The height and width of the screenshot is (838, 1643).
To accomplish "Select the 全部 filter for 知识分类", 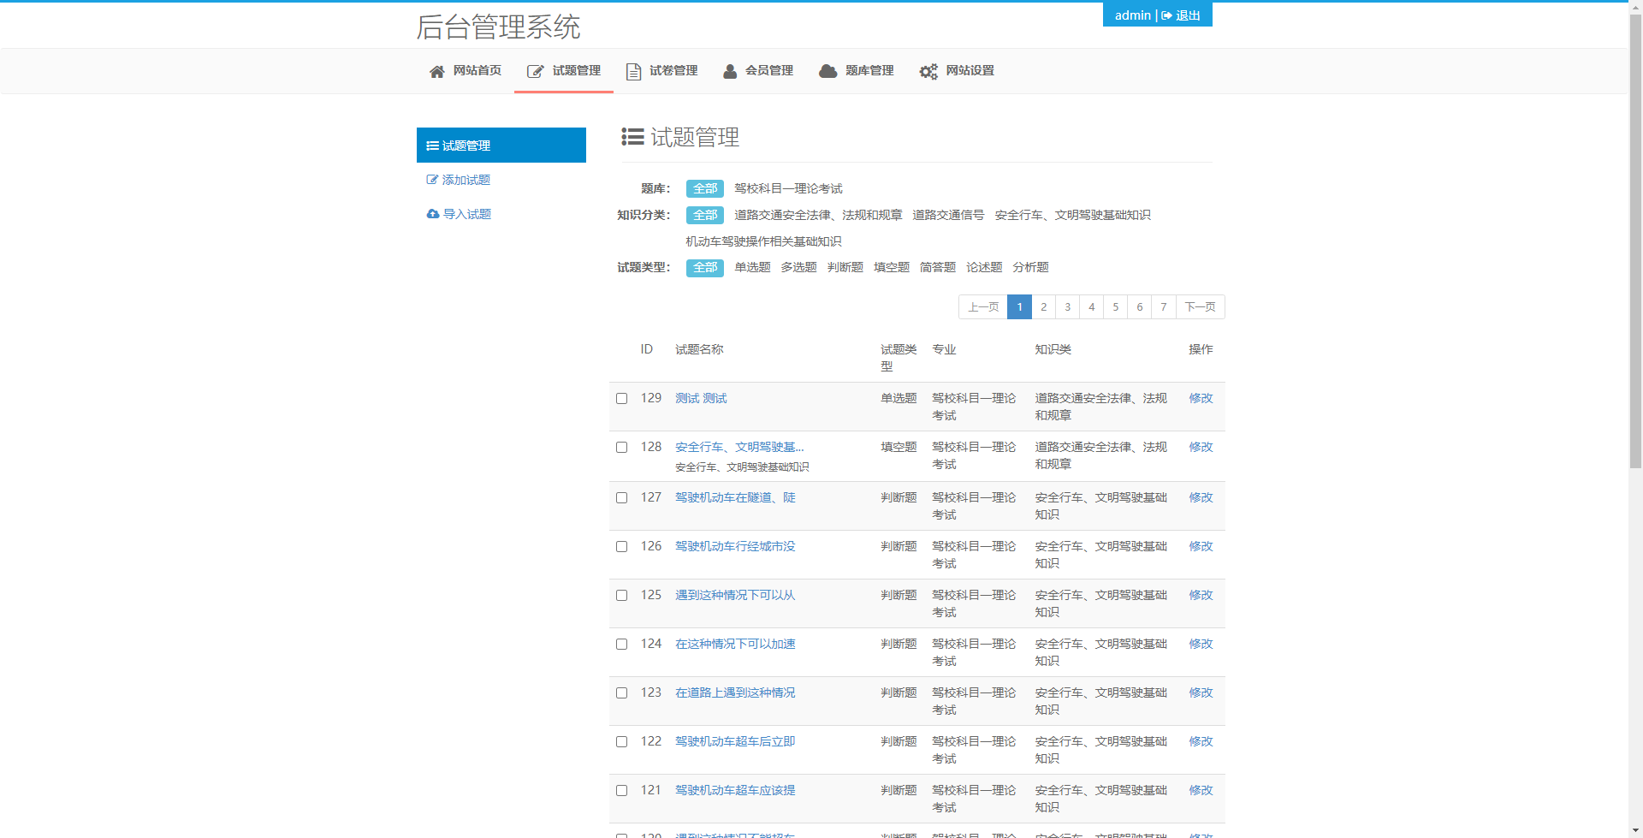I will [x=705, y=215].
